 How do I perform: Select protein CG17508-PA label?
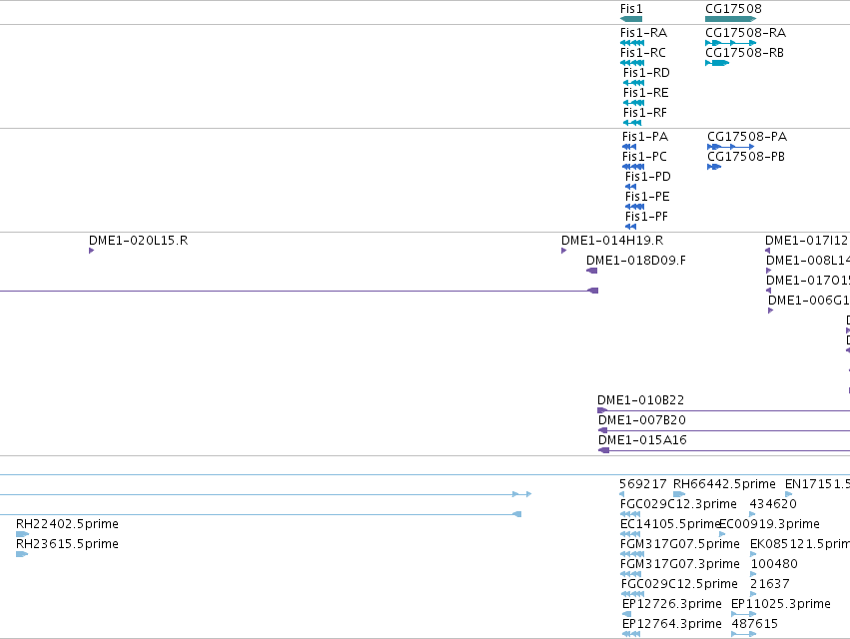pos(747,137)
